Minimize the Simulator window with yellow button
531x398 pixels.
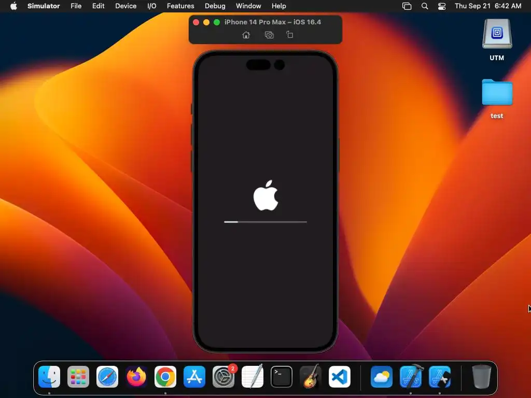[206, 22]
